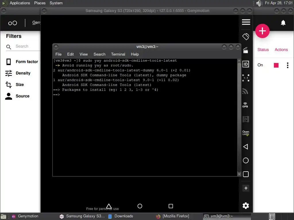Viewport: 294px width, 220px height.
Task: Expand the Density filter
Action: pyautogui.click(x=18, y=73)
